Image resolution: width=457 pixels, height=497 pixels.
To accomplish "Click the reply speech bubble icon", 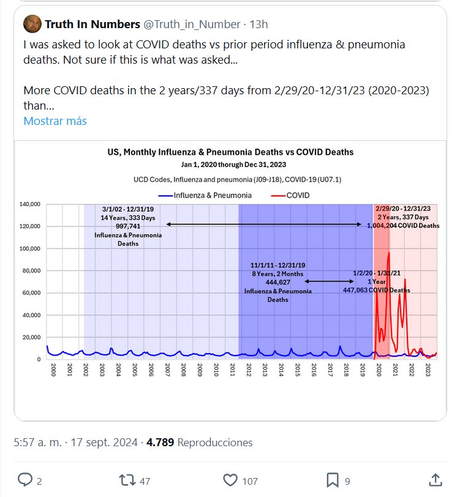I will 25,480.
